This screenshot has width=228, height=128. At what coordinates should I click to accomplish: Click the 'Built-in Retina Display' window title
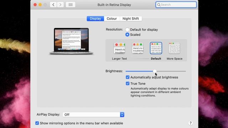114,5
